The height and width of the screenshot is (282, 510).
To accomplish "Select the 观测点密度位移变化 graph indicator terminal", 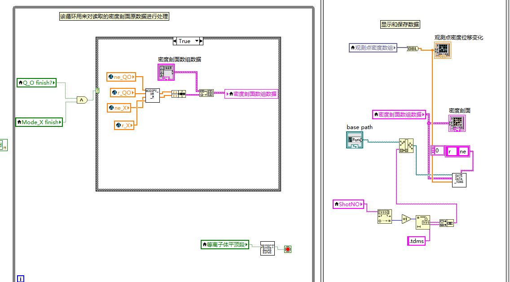I will 442,51.
